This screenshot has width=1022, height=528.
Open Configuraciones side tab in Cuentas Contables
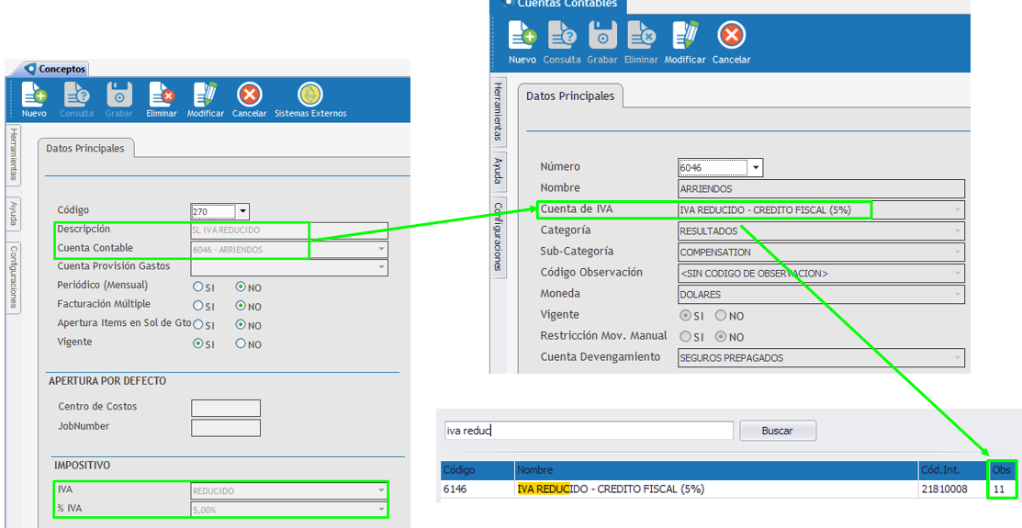(498, 237)
